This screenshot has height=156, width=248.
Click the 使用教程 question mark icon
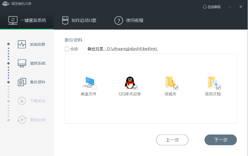pos(119,21)
